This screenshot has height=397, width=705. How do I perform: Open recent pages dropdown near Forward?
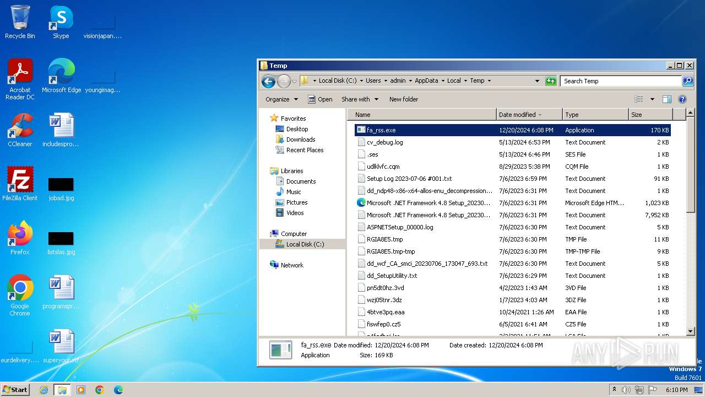coord(294,81)
